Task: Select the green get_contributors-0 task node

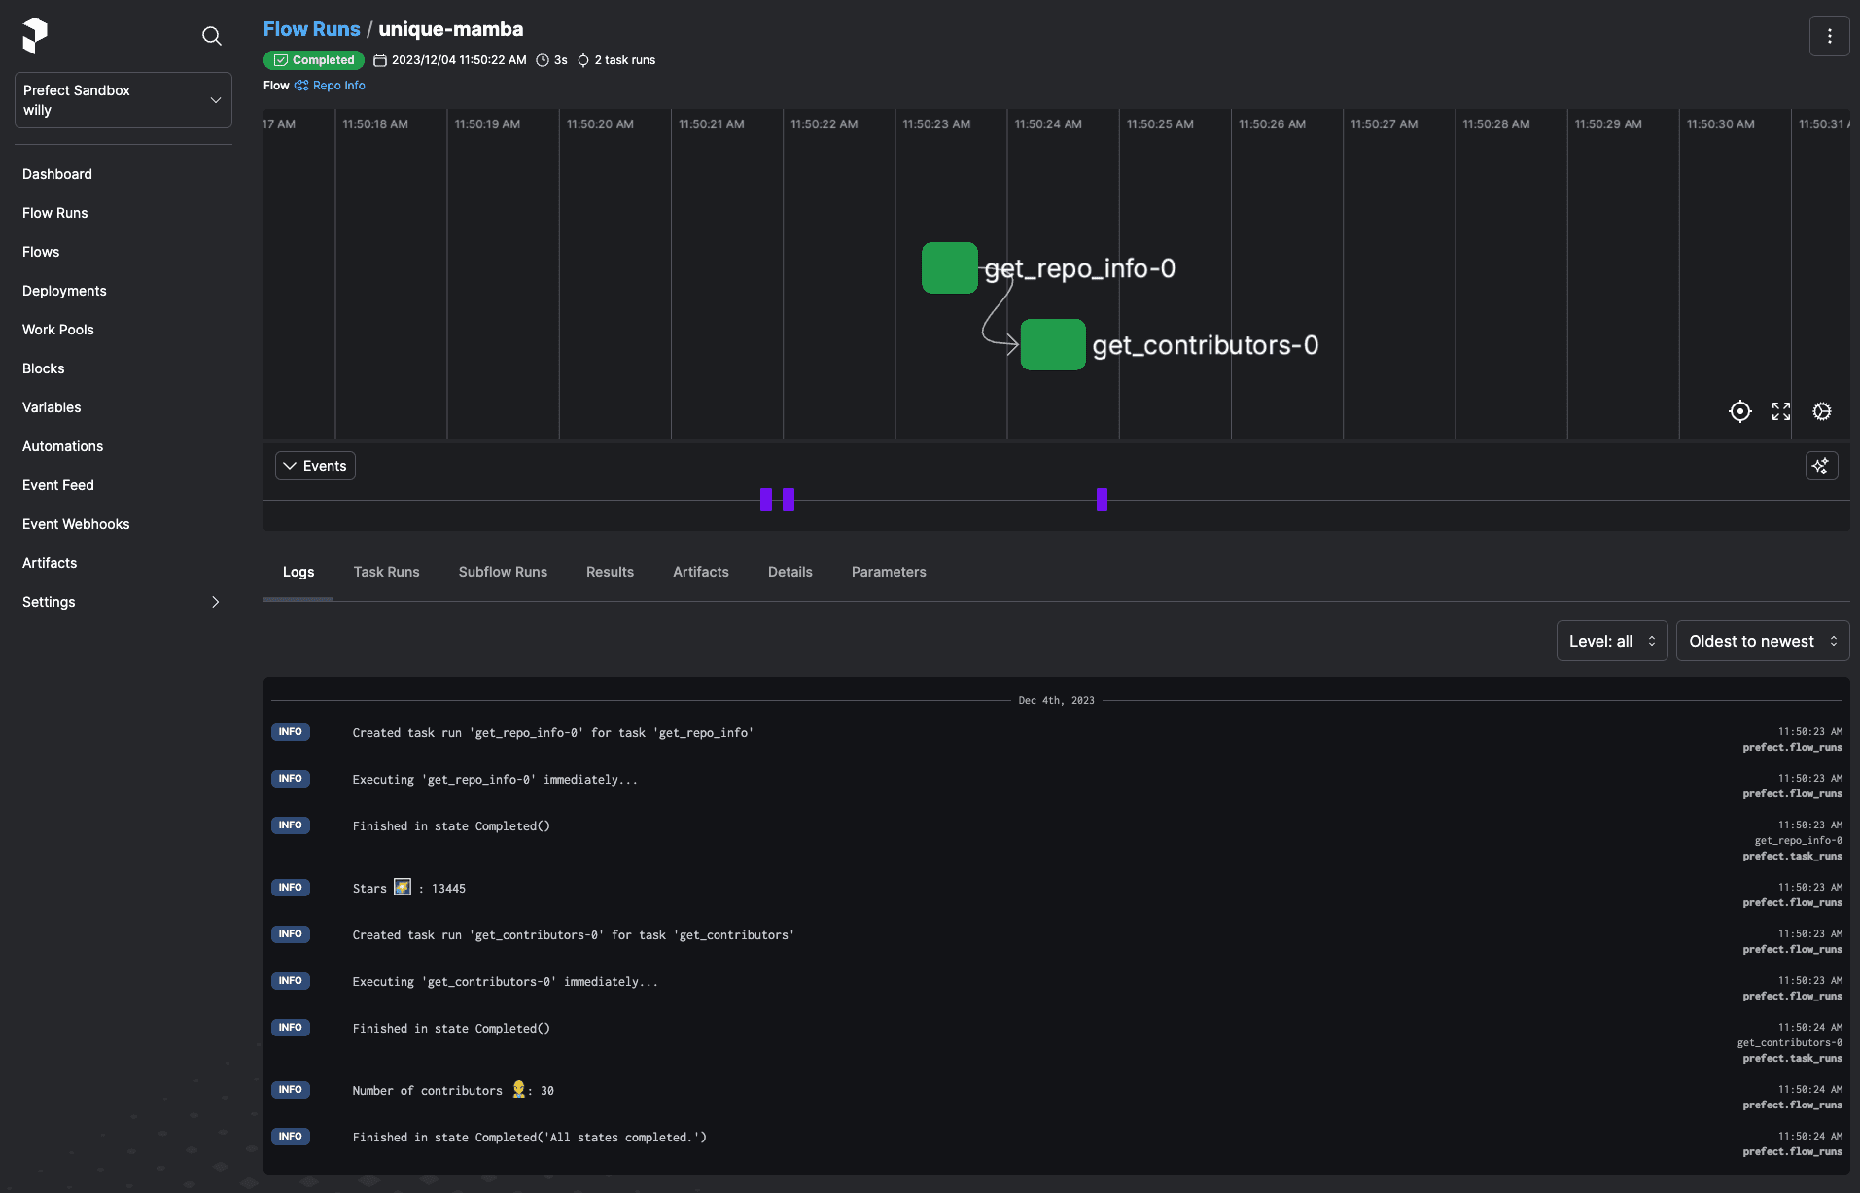Action: pos(1052,344)
